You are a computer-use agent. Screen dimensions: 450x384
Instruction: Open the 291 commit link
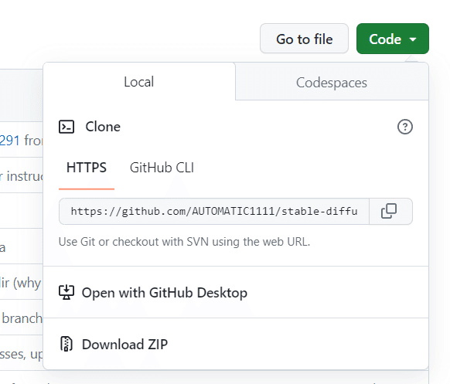click(10, 141)
